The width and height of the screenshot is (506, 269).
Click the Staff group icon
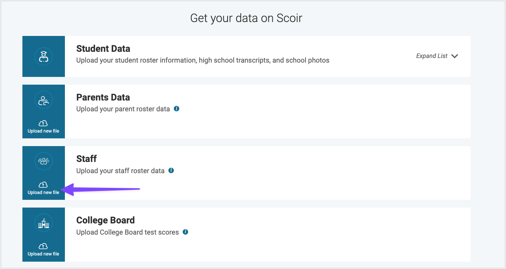pos(43,161)
